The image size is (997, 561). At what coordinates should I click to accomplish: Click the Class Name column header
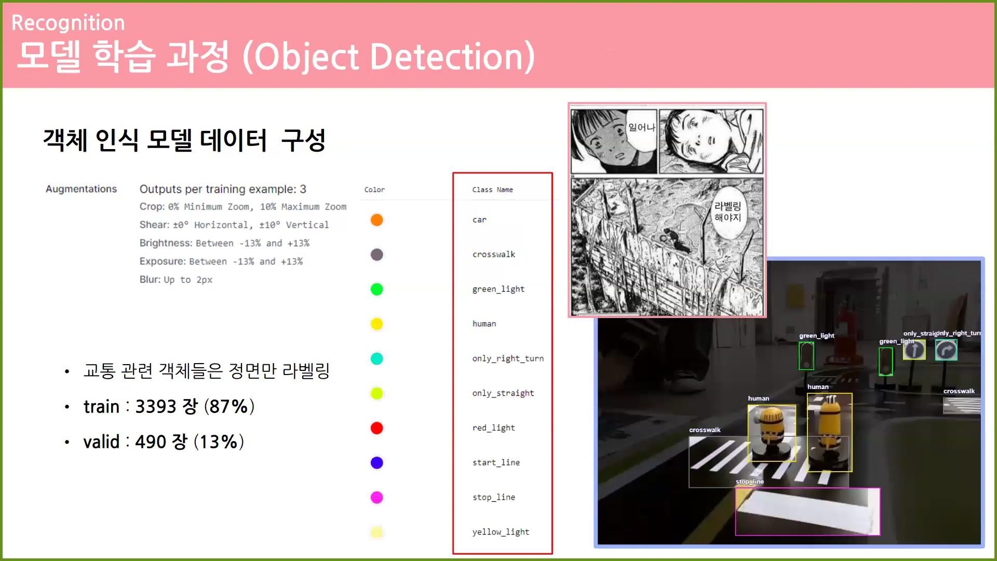click(492, 190)
